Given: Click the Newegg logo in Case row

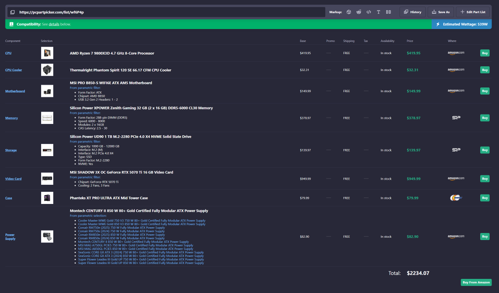Looking at the screenshot, I should click(x=456, y=198).
